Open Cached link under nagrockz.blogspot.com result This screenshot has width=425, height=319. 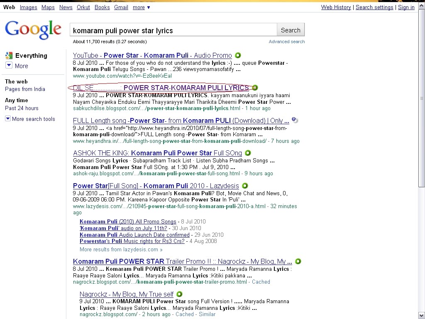[185, 314]
